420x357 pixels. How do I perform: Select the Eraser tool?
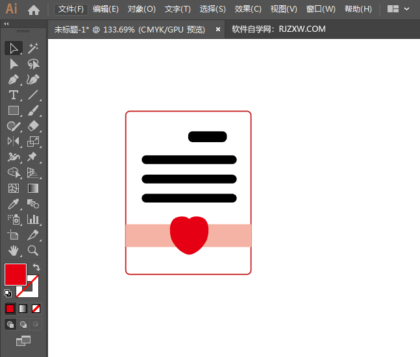tap(33, 126)
